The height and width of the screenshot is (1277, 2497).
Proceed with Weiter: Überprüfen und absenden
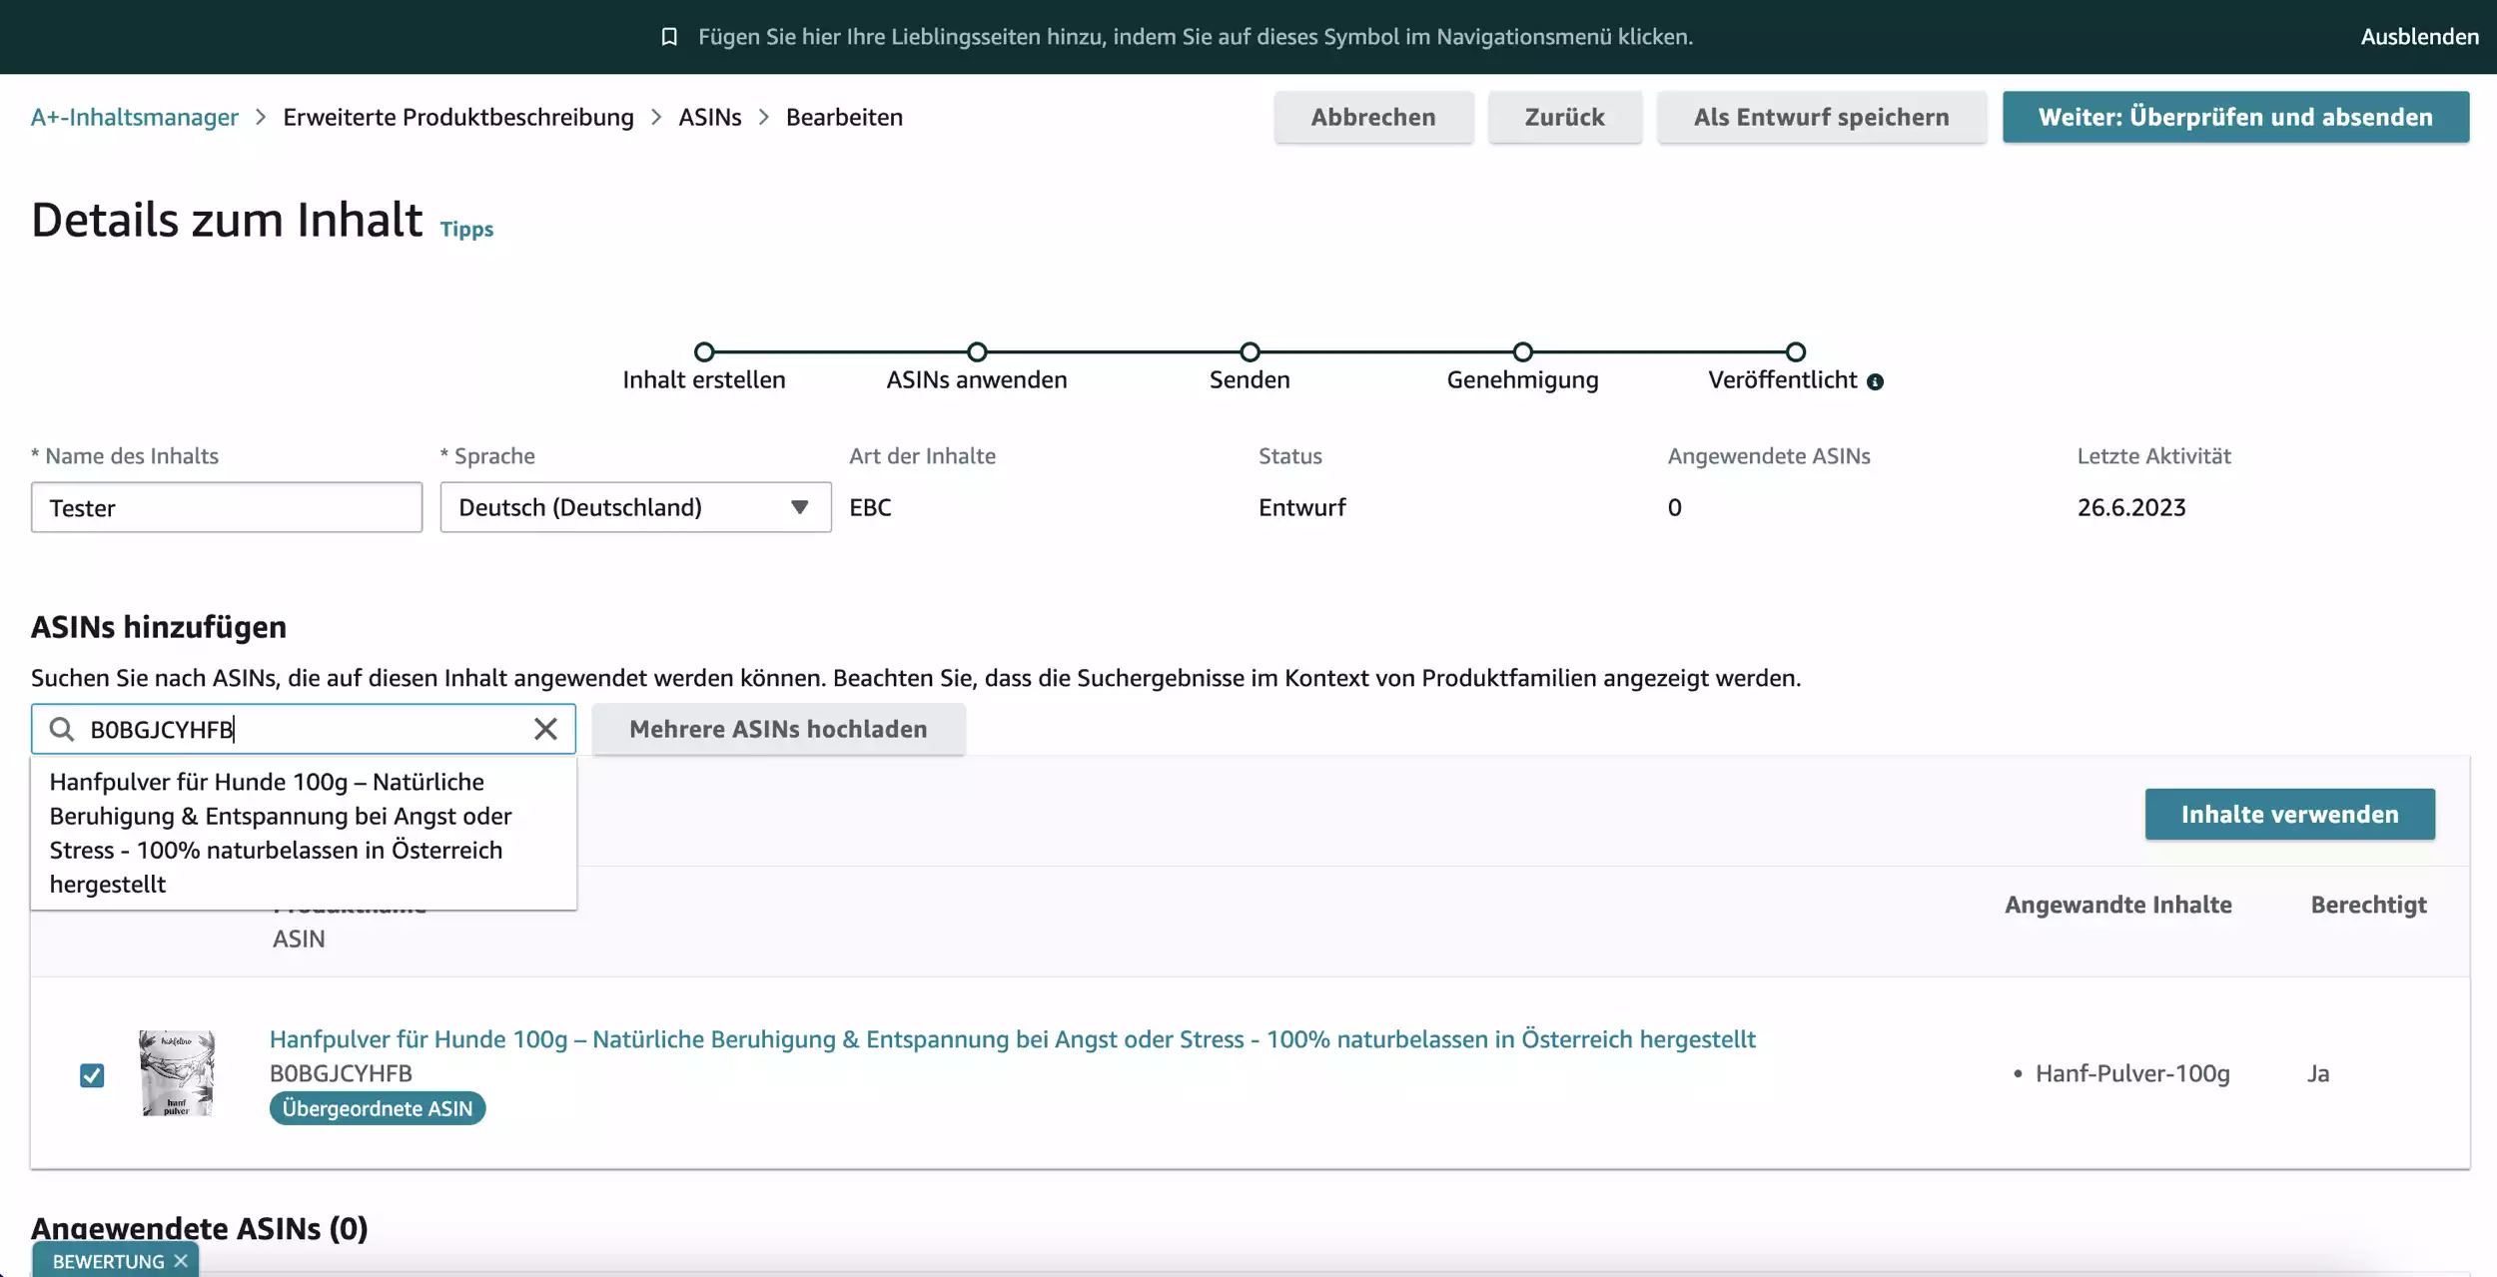point(2235,117)
